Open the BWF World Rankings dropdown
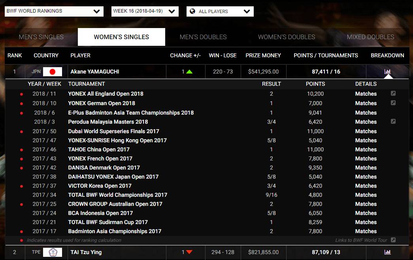 [x=54, y=11]
